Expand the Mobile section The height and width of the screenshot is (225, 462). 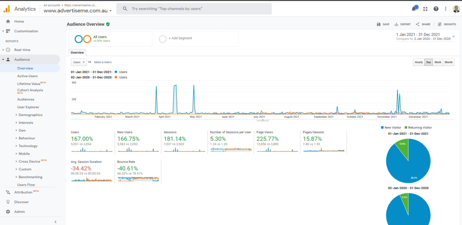[x=23, y=154]
